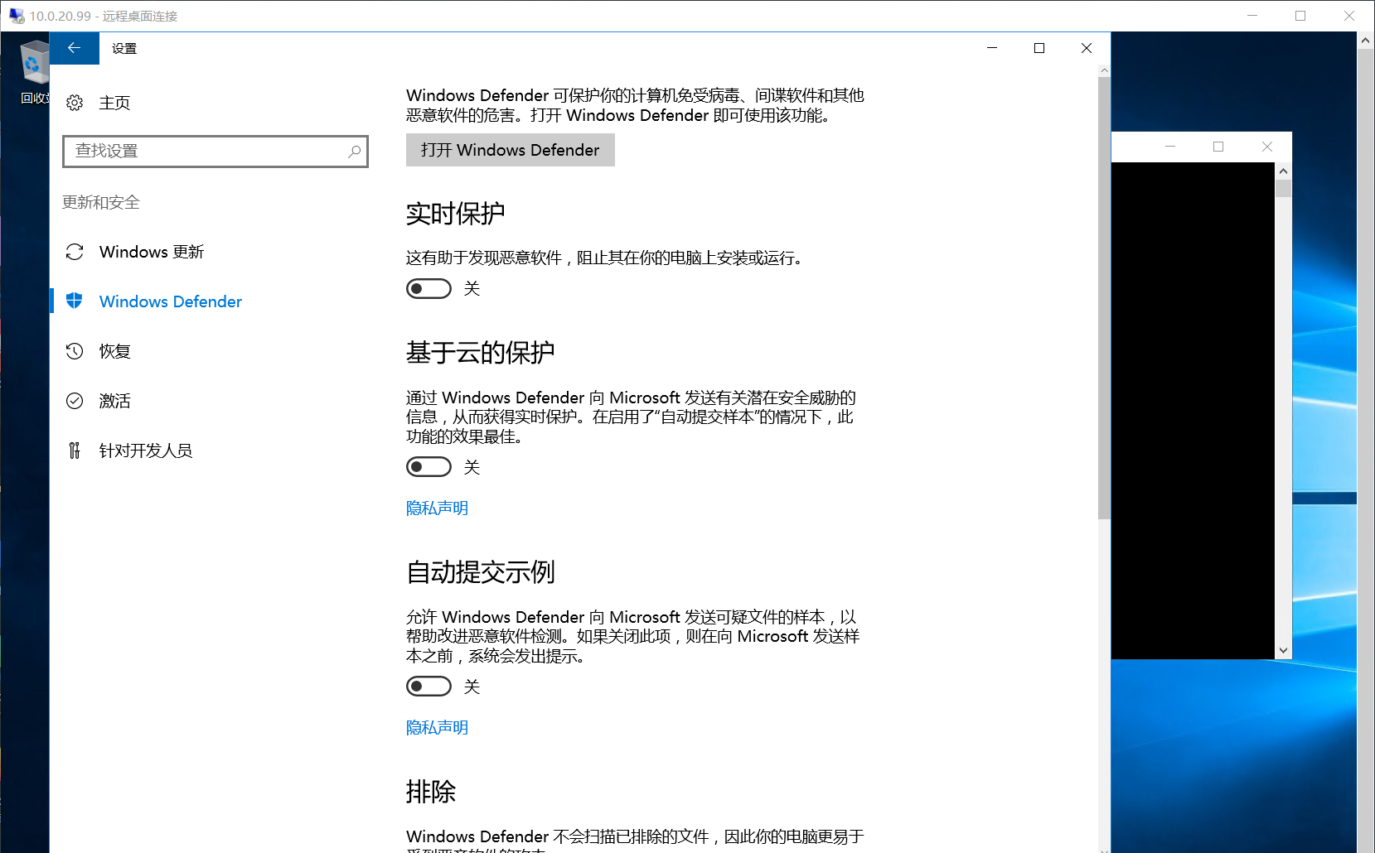The width and height of the screenshot is (1375, 853).
Task: Close the Settings window
Action: point(1087,48)
